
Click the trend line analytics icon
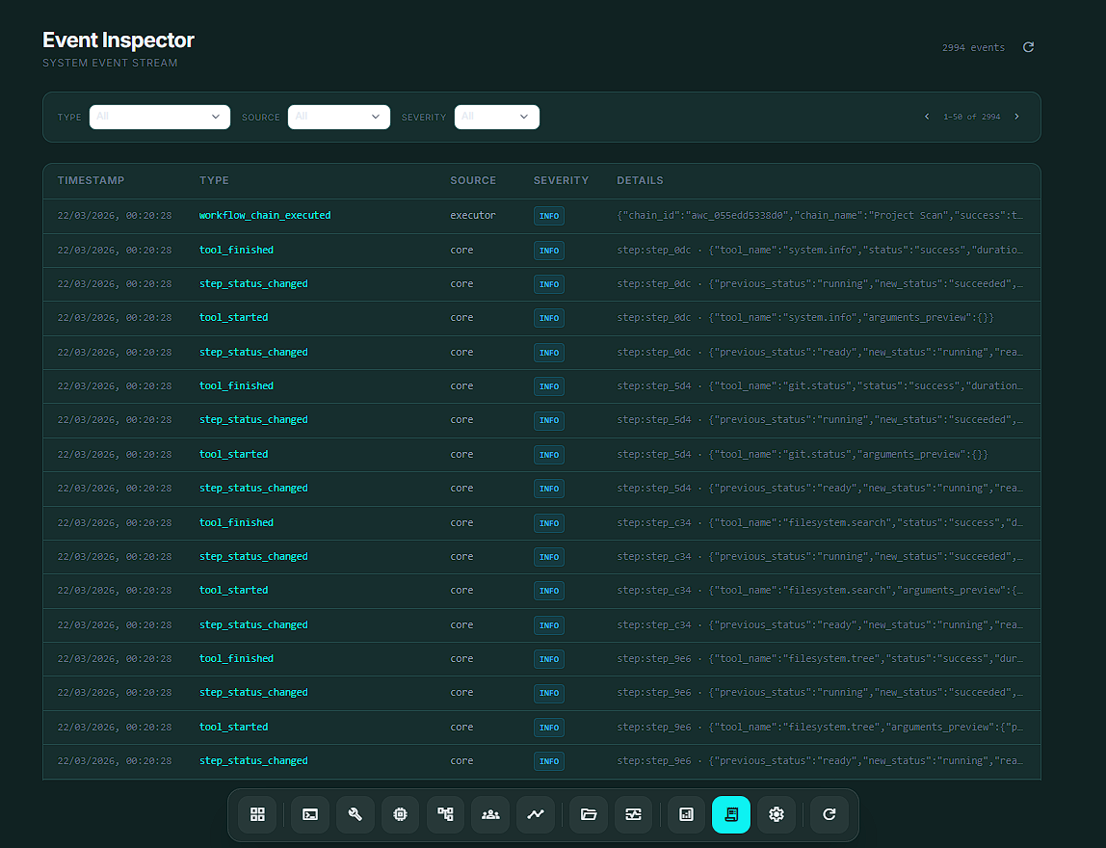tap(536, 814)
